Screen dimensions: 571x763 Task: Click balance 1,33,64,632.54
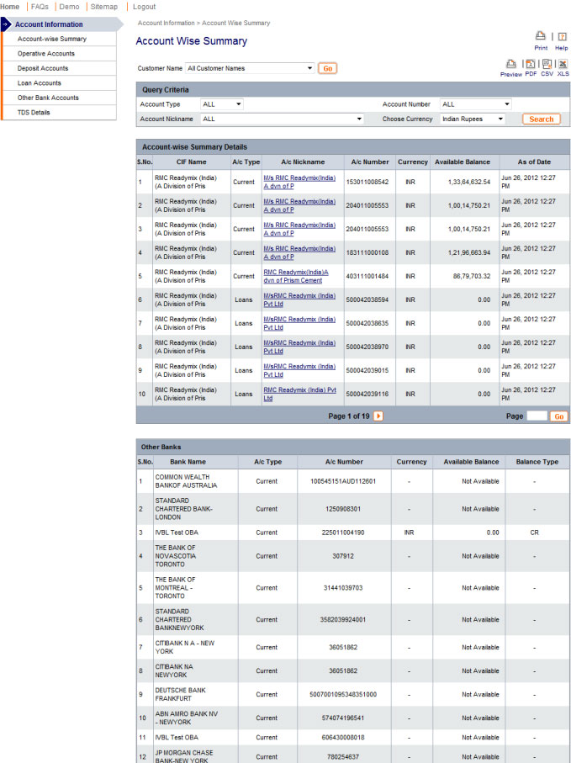(x=469, y=182)
